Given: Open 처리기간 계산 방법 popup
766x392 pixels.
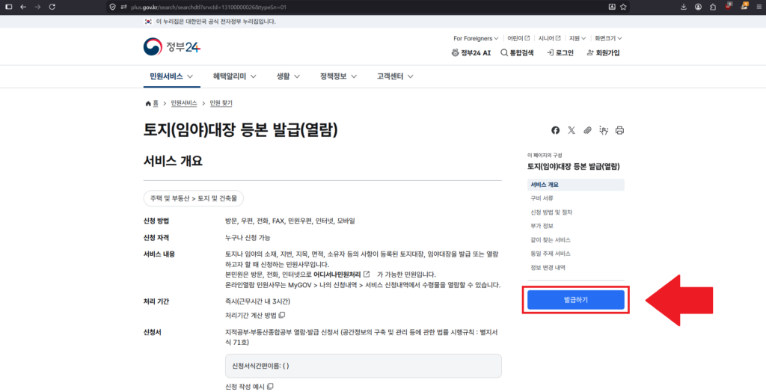Looking at the screenshot, I should tap(254, 315).
